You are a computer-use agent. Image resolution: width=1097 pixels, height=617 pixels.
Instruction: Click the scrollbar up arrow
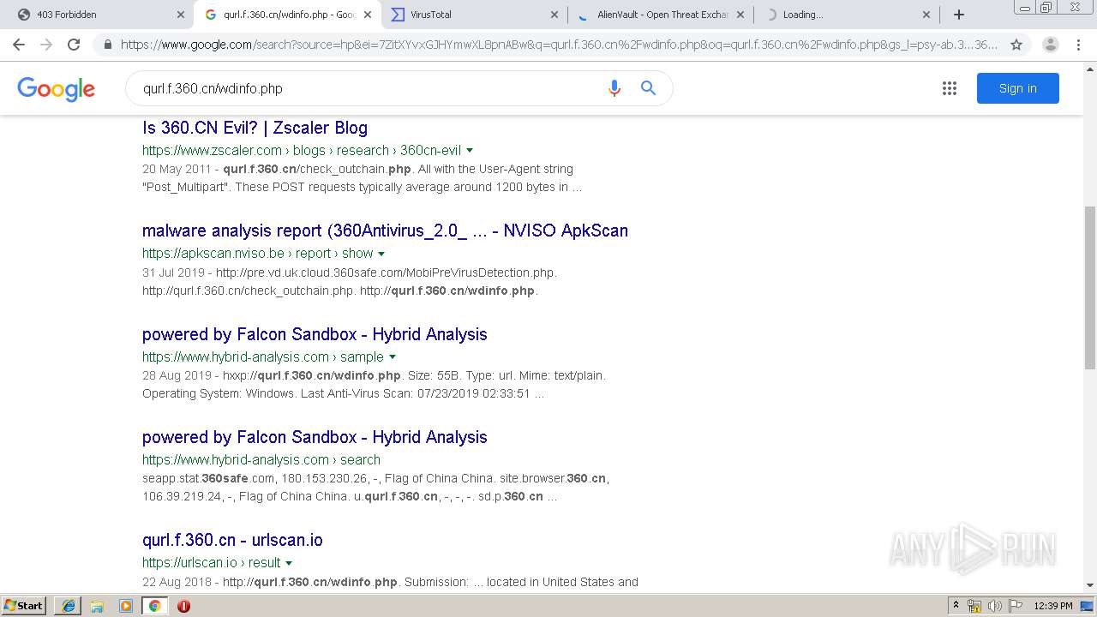[x=1090, y=71]
